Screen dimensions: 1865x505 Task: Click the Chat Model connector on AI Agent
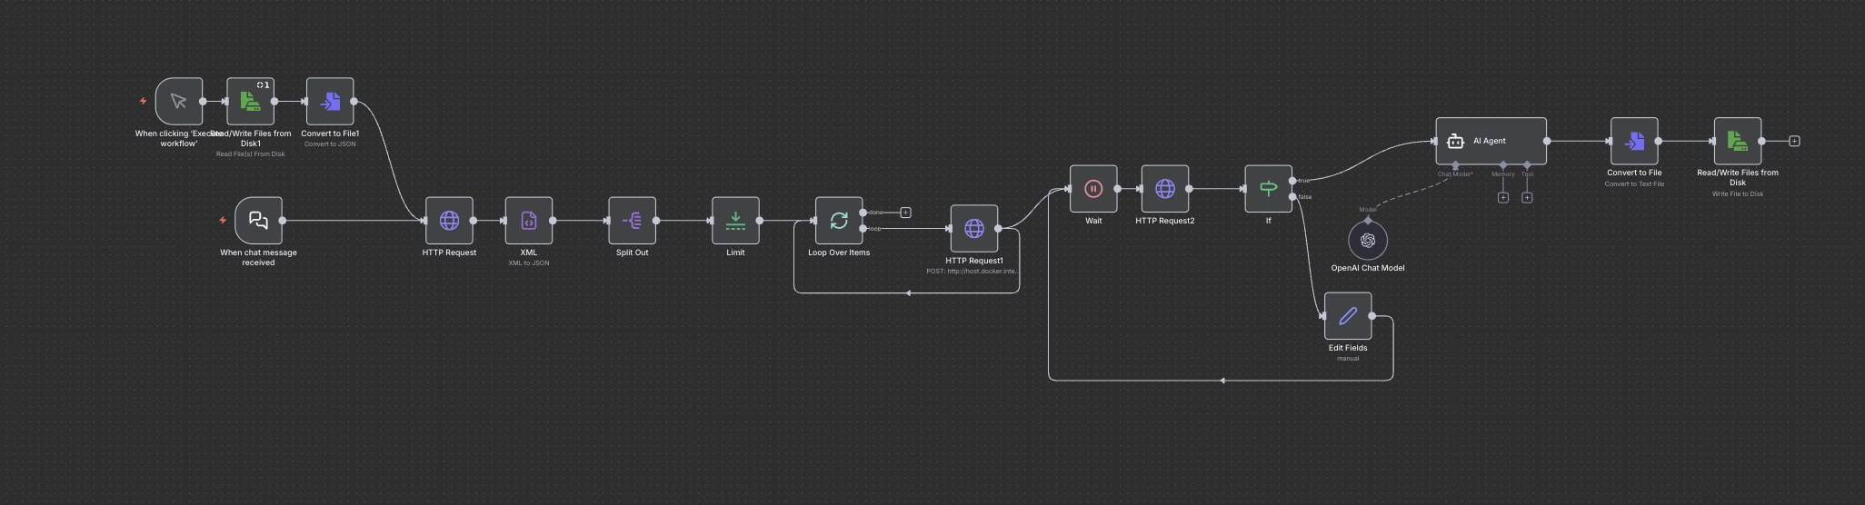coord(1456,165)
